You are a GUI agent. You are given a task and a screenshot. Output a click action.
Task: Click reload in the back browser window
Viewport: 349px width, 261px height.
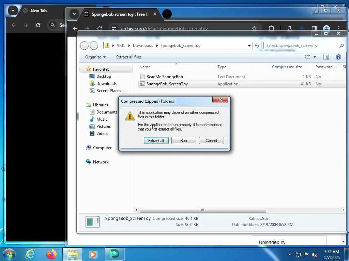[38, 25]
